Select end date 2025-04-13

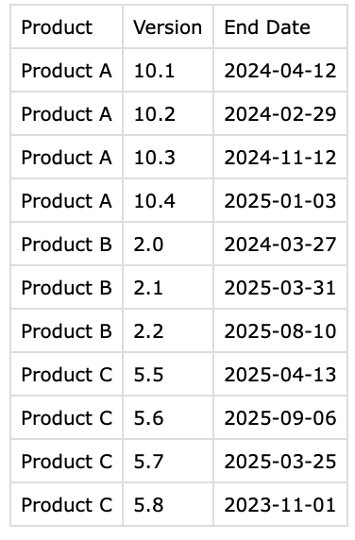[x=280, y=375]
